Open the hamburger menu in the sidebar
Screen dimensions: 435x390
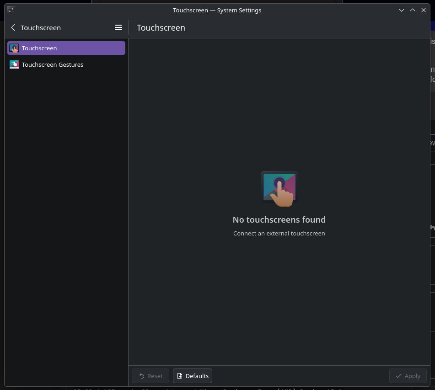[x=118, y=28]
